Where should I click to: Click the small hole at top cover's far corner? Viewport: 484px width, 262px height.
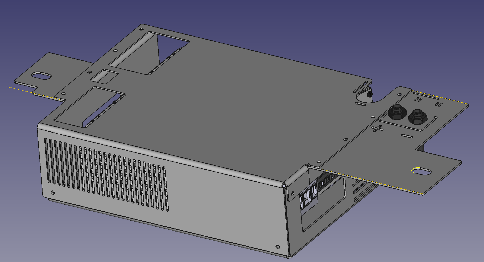[141, 29]
